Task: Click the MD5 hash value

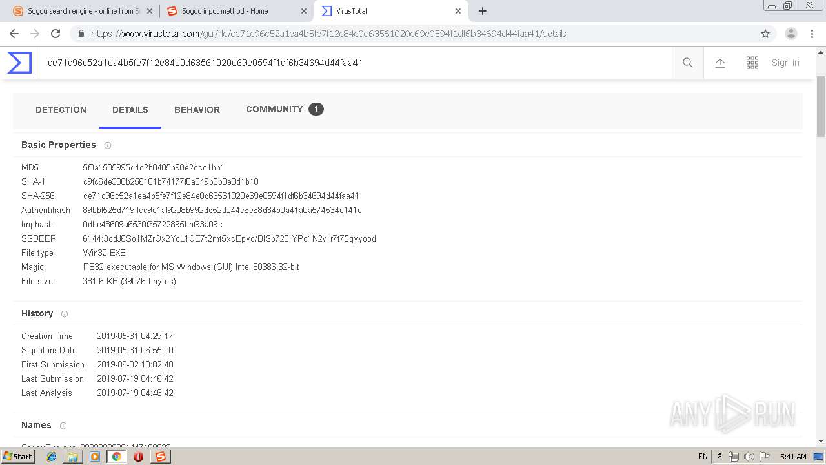Action: coord(154,167)
